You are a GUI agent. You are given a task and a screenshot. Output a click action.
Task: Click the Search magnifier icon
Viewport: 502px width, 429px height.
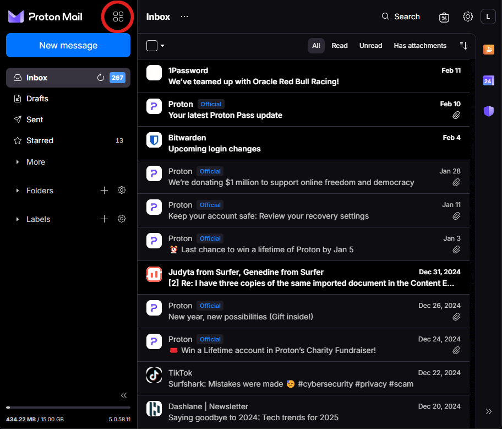[x=385, y=17]
